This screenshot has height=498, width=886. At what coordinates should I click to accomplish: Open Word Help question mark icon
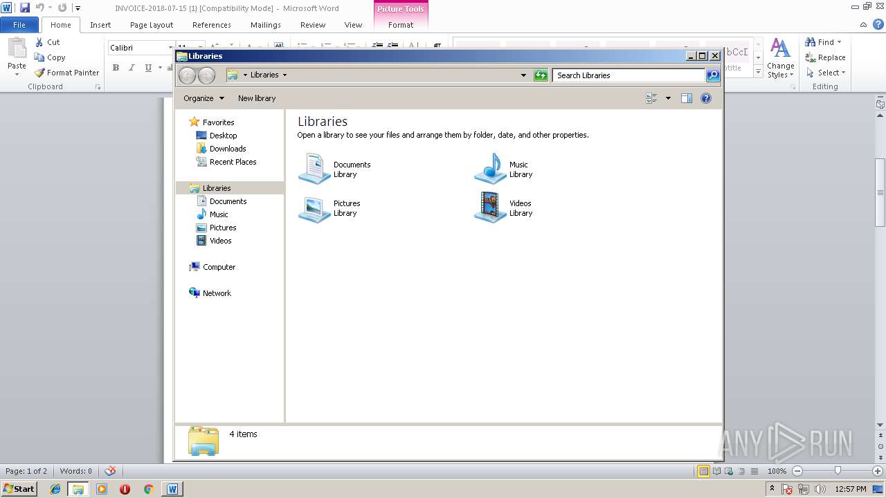point(878,24)
